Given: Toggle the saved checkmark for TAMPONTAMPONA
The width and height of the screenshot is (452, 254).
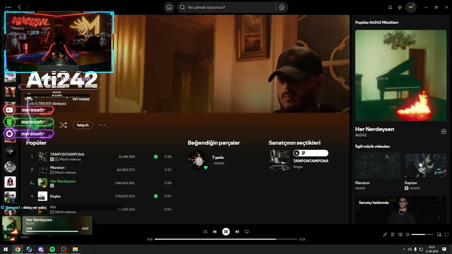Looking at the screenshot, I should (x=156, y=157).
